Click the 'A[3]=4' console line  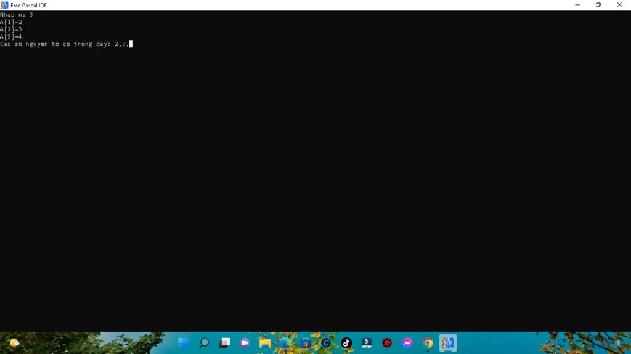click(x=11, y=36)
